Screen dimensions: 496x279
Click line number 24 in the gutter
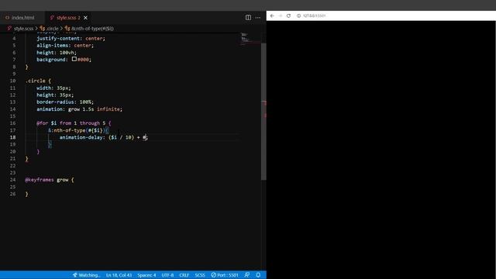[x=12, y=180]
